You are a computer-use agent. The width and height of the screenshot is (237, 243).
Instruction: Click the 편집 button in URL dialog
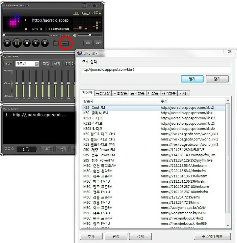tap(116, 236)
